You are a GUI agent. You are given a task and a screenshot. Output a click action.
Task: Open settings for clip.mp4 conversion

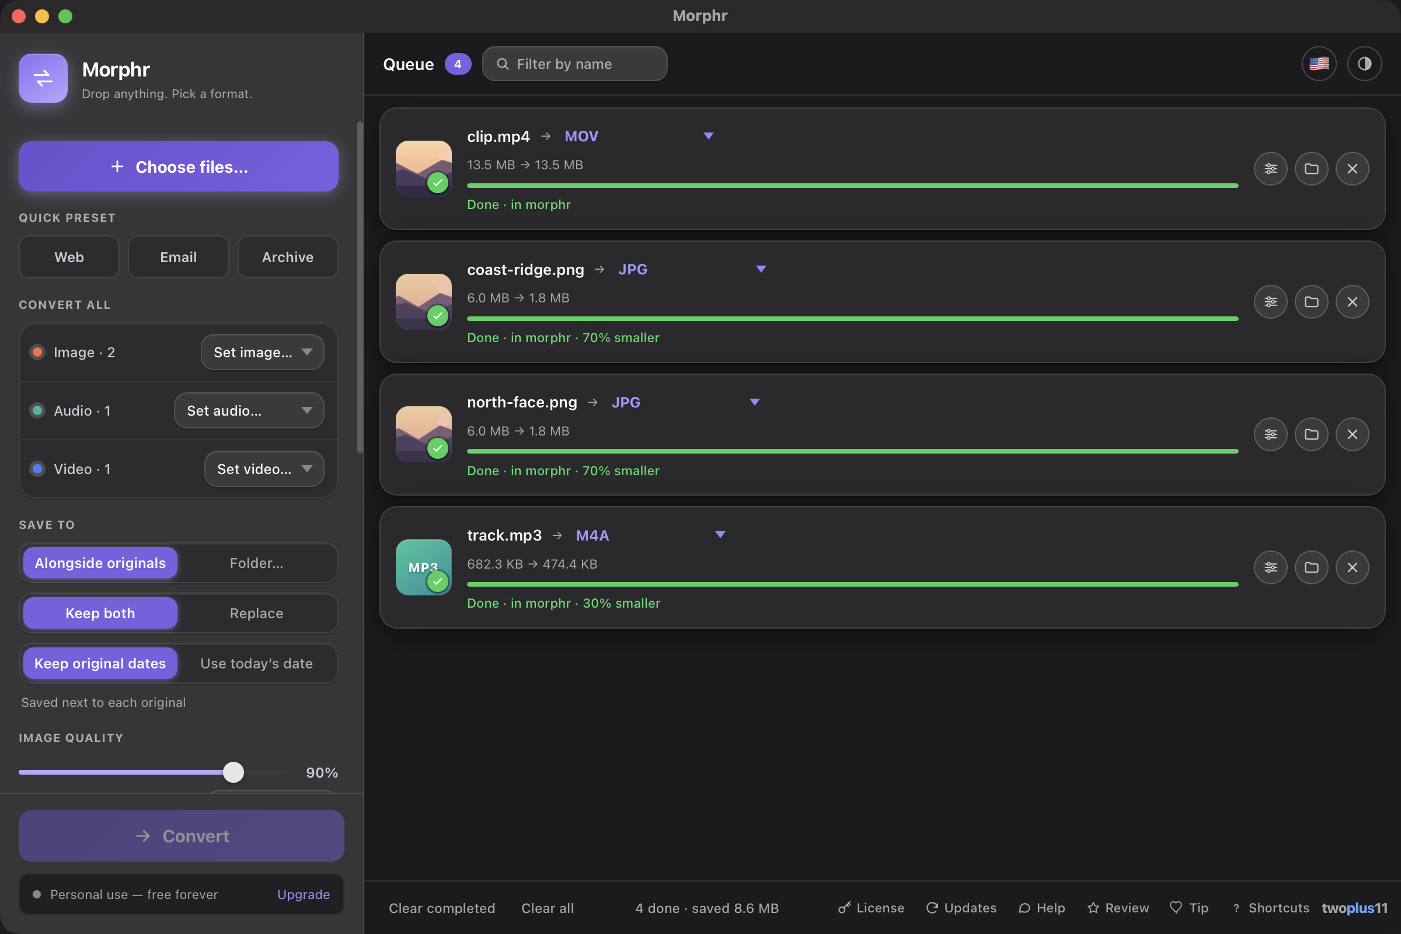tap(1271, 169)
